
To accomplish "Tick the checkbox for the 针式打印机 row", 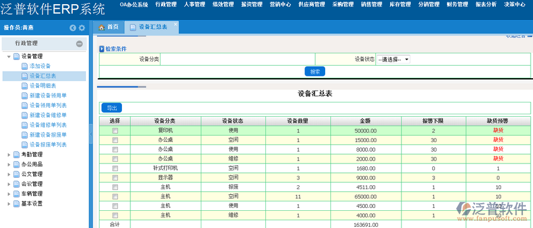I will (x=115, y=168).
